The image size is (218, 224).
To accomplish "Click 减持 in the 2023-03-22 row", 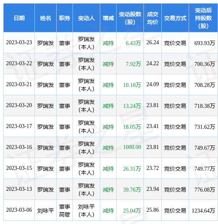I will tap(108, 64).
